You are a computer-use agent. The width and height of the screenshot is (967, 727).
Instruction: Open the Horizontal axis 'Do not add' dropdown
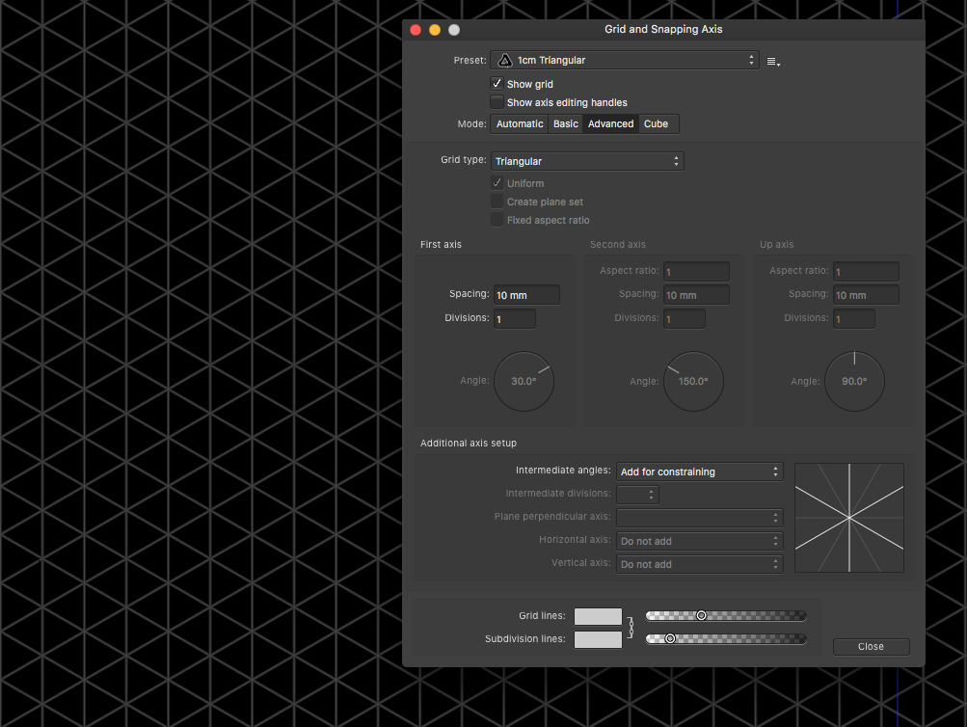pos(699,541)
